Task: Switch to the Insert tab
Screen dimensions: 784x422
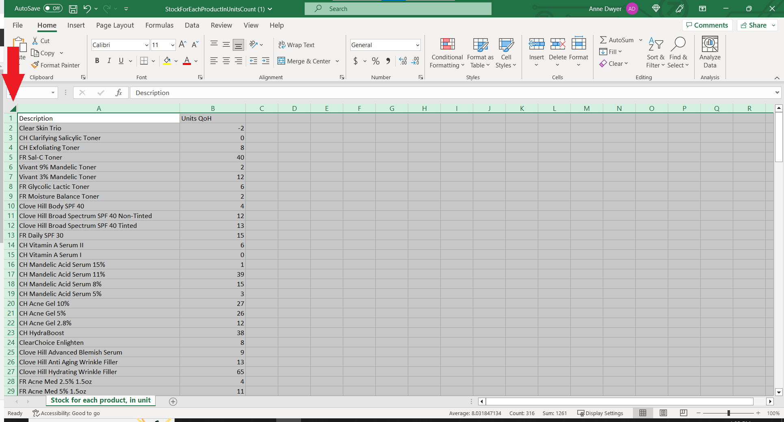Action: click(x=76, y=25)
